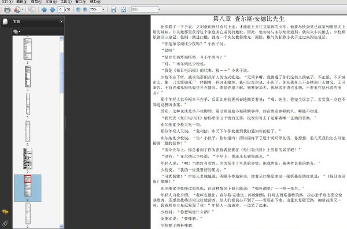
Task: Click thumbnail scrollbar up arrow
Action: (x=61, y=38)
